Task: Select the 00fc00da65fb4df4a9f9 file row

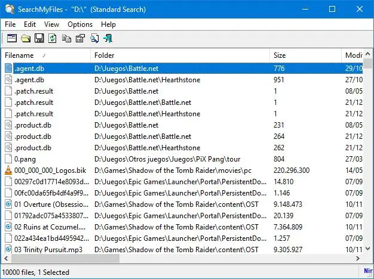Action: point(182,193)
